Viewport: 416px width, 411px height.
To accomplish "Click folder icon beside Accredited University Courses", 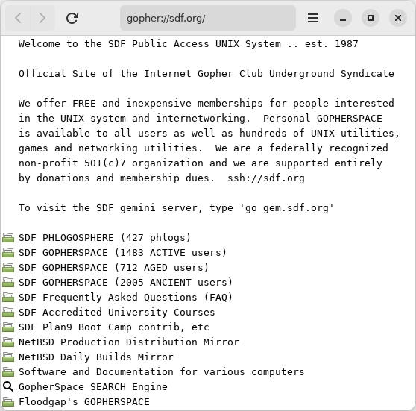I will tap(8, 313).
